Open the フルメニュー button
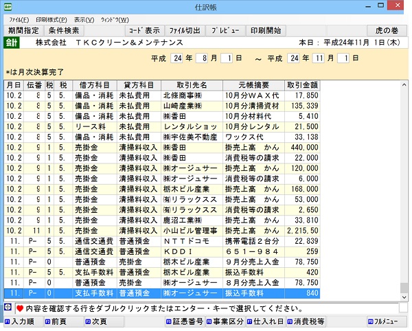This screenshot has height=331, width=412. (x=387, y=321)
